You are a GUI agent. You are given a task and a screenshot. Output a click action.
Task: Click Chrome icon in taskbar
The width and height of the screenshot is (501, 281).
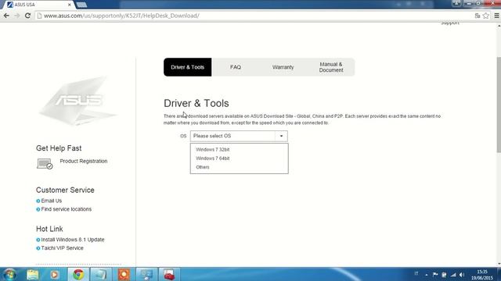tap(78, 274)
